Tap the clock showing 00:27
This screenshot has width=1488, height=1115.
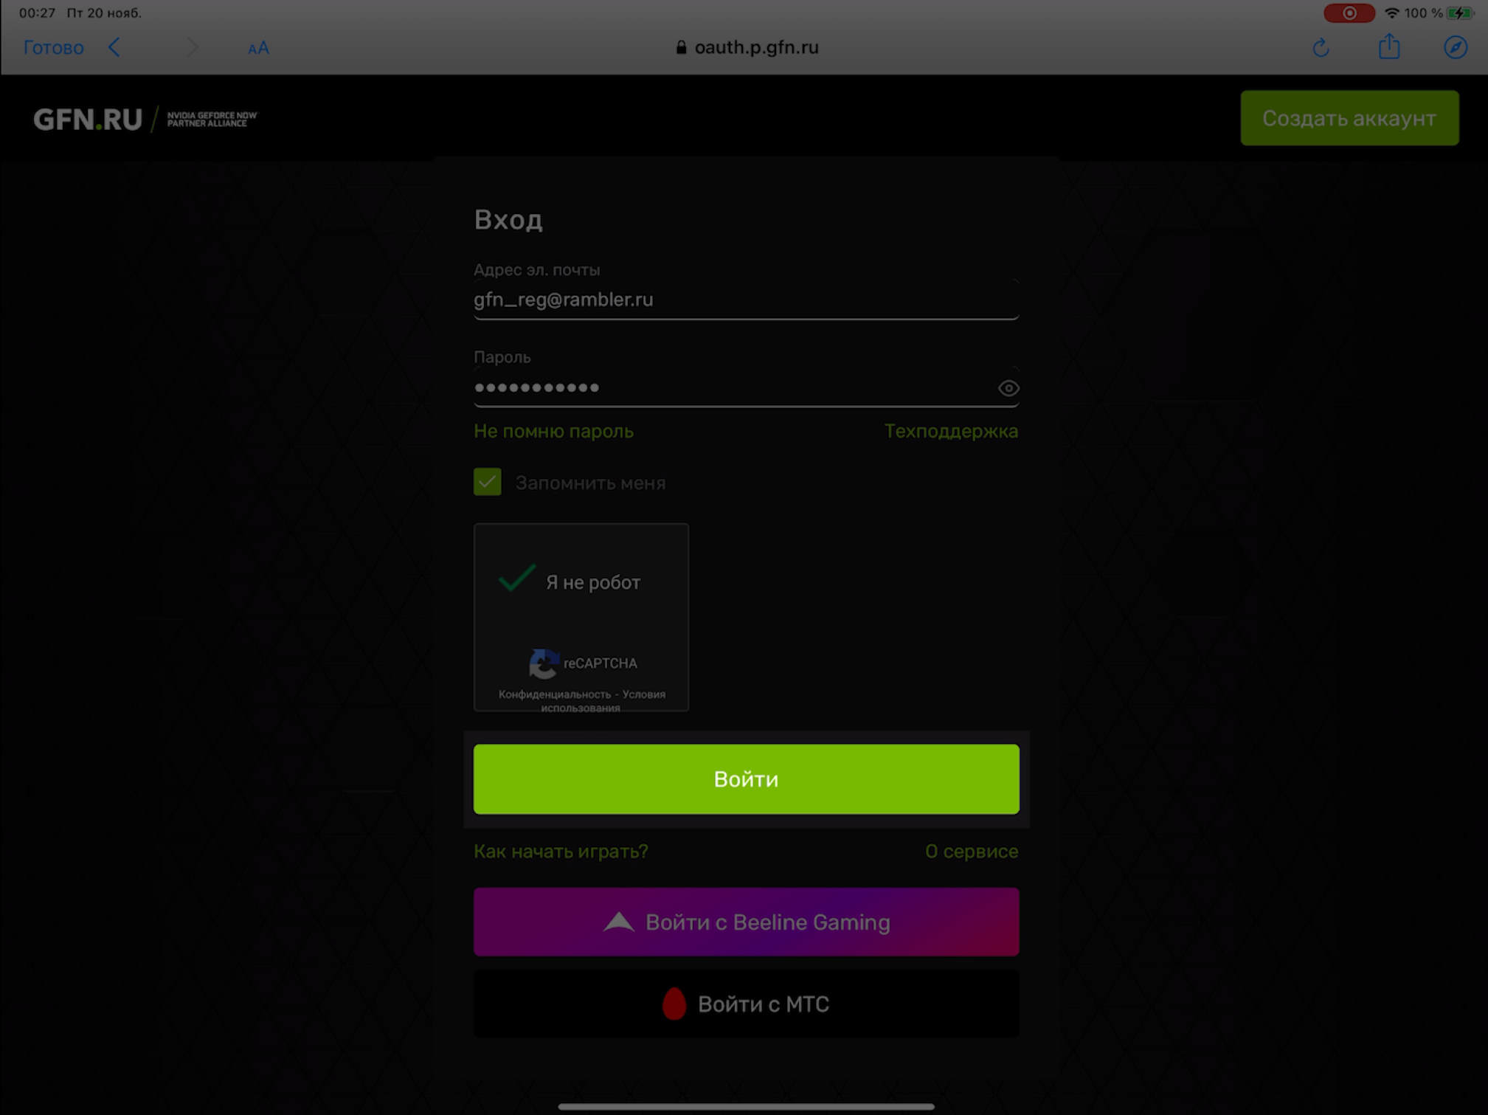37,13
